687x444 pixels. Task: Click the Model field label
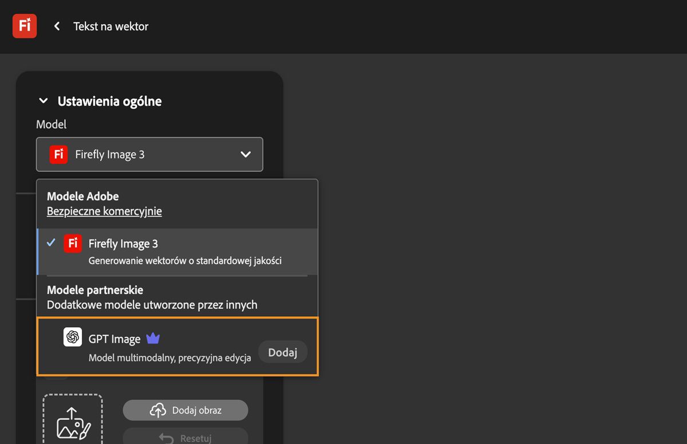(52, 124)
